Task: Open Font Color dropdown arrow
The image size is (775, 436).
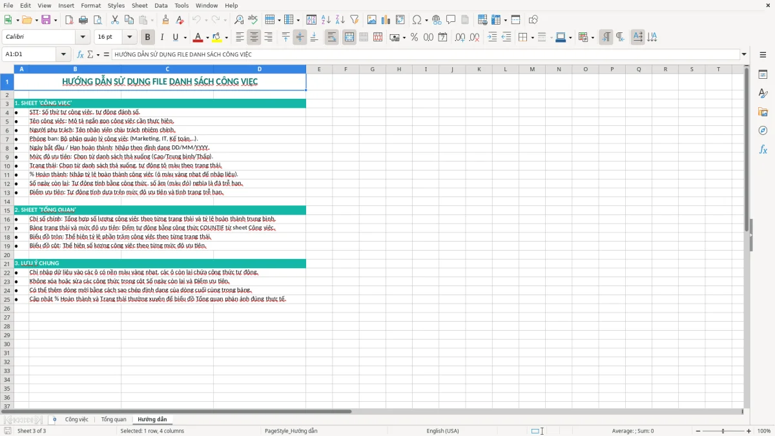Action: pos(207,37)
